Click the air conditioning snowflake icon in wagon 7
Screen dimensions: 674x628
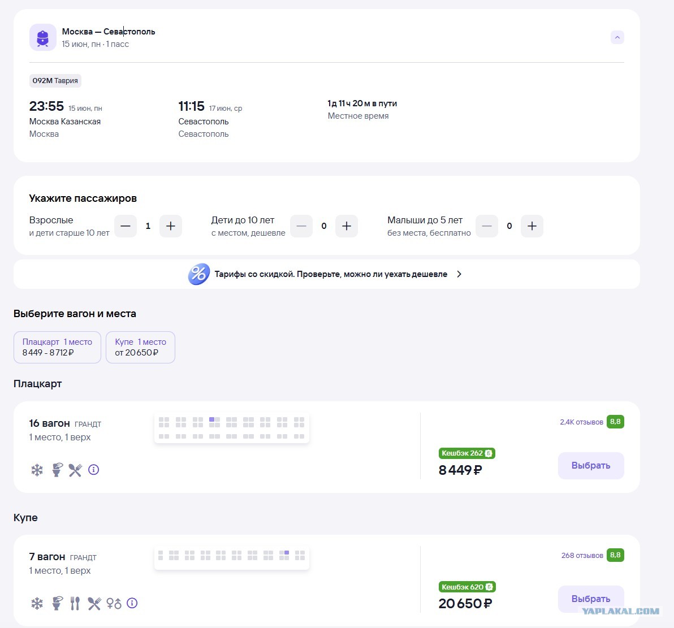tap(37, 604)
